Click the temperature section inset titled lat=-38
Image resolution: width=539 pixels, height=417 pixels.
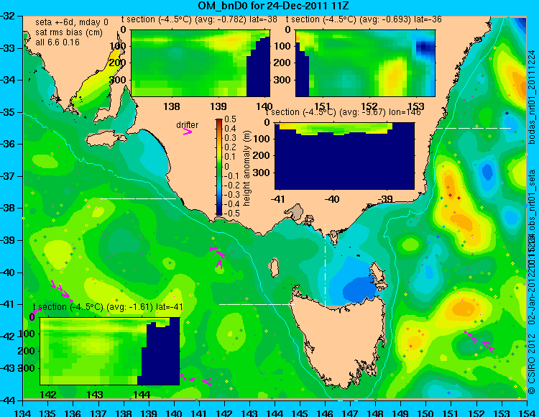201,63
